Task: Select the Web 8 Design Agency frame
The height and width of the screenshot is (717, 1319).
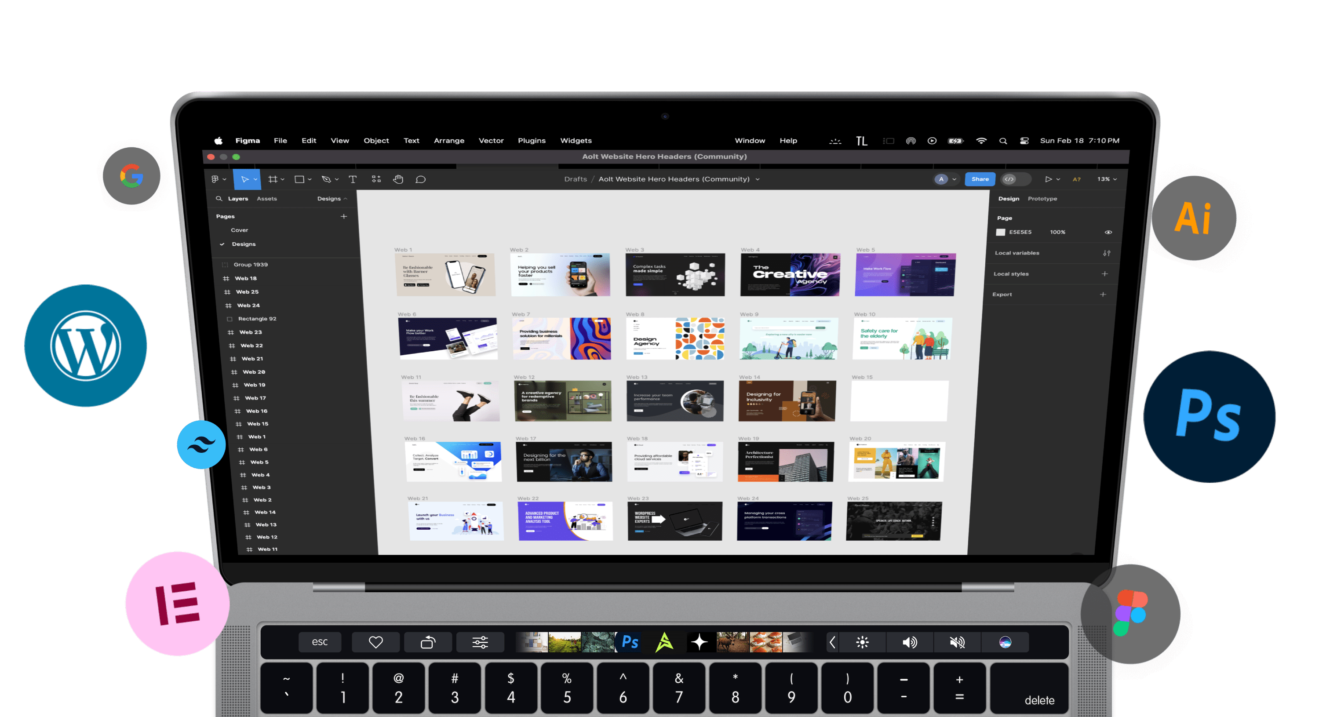Action: [675, 338]
